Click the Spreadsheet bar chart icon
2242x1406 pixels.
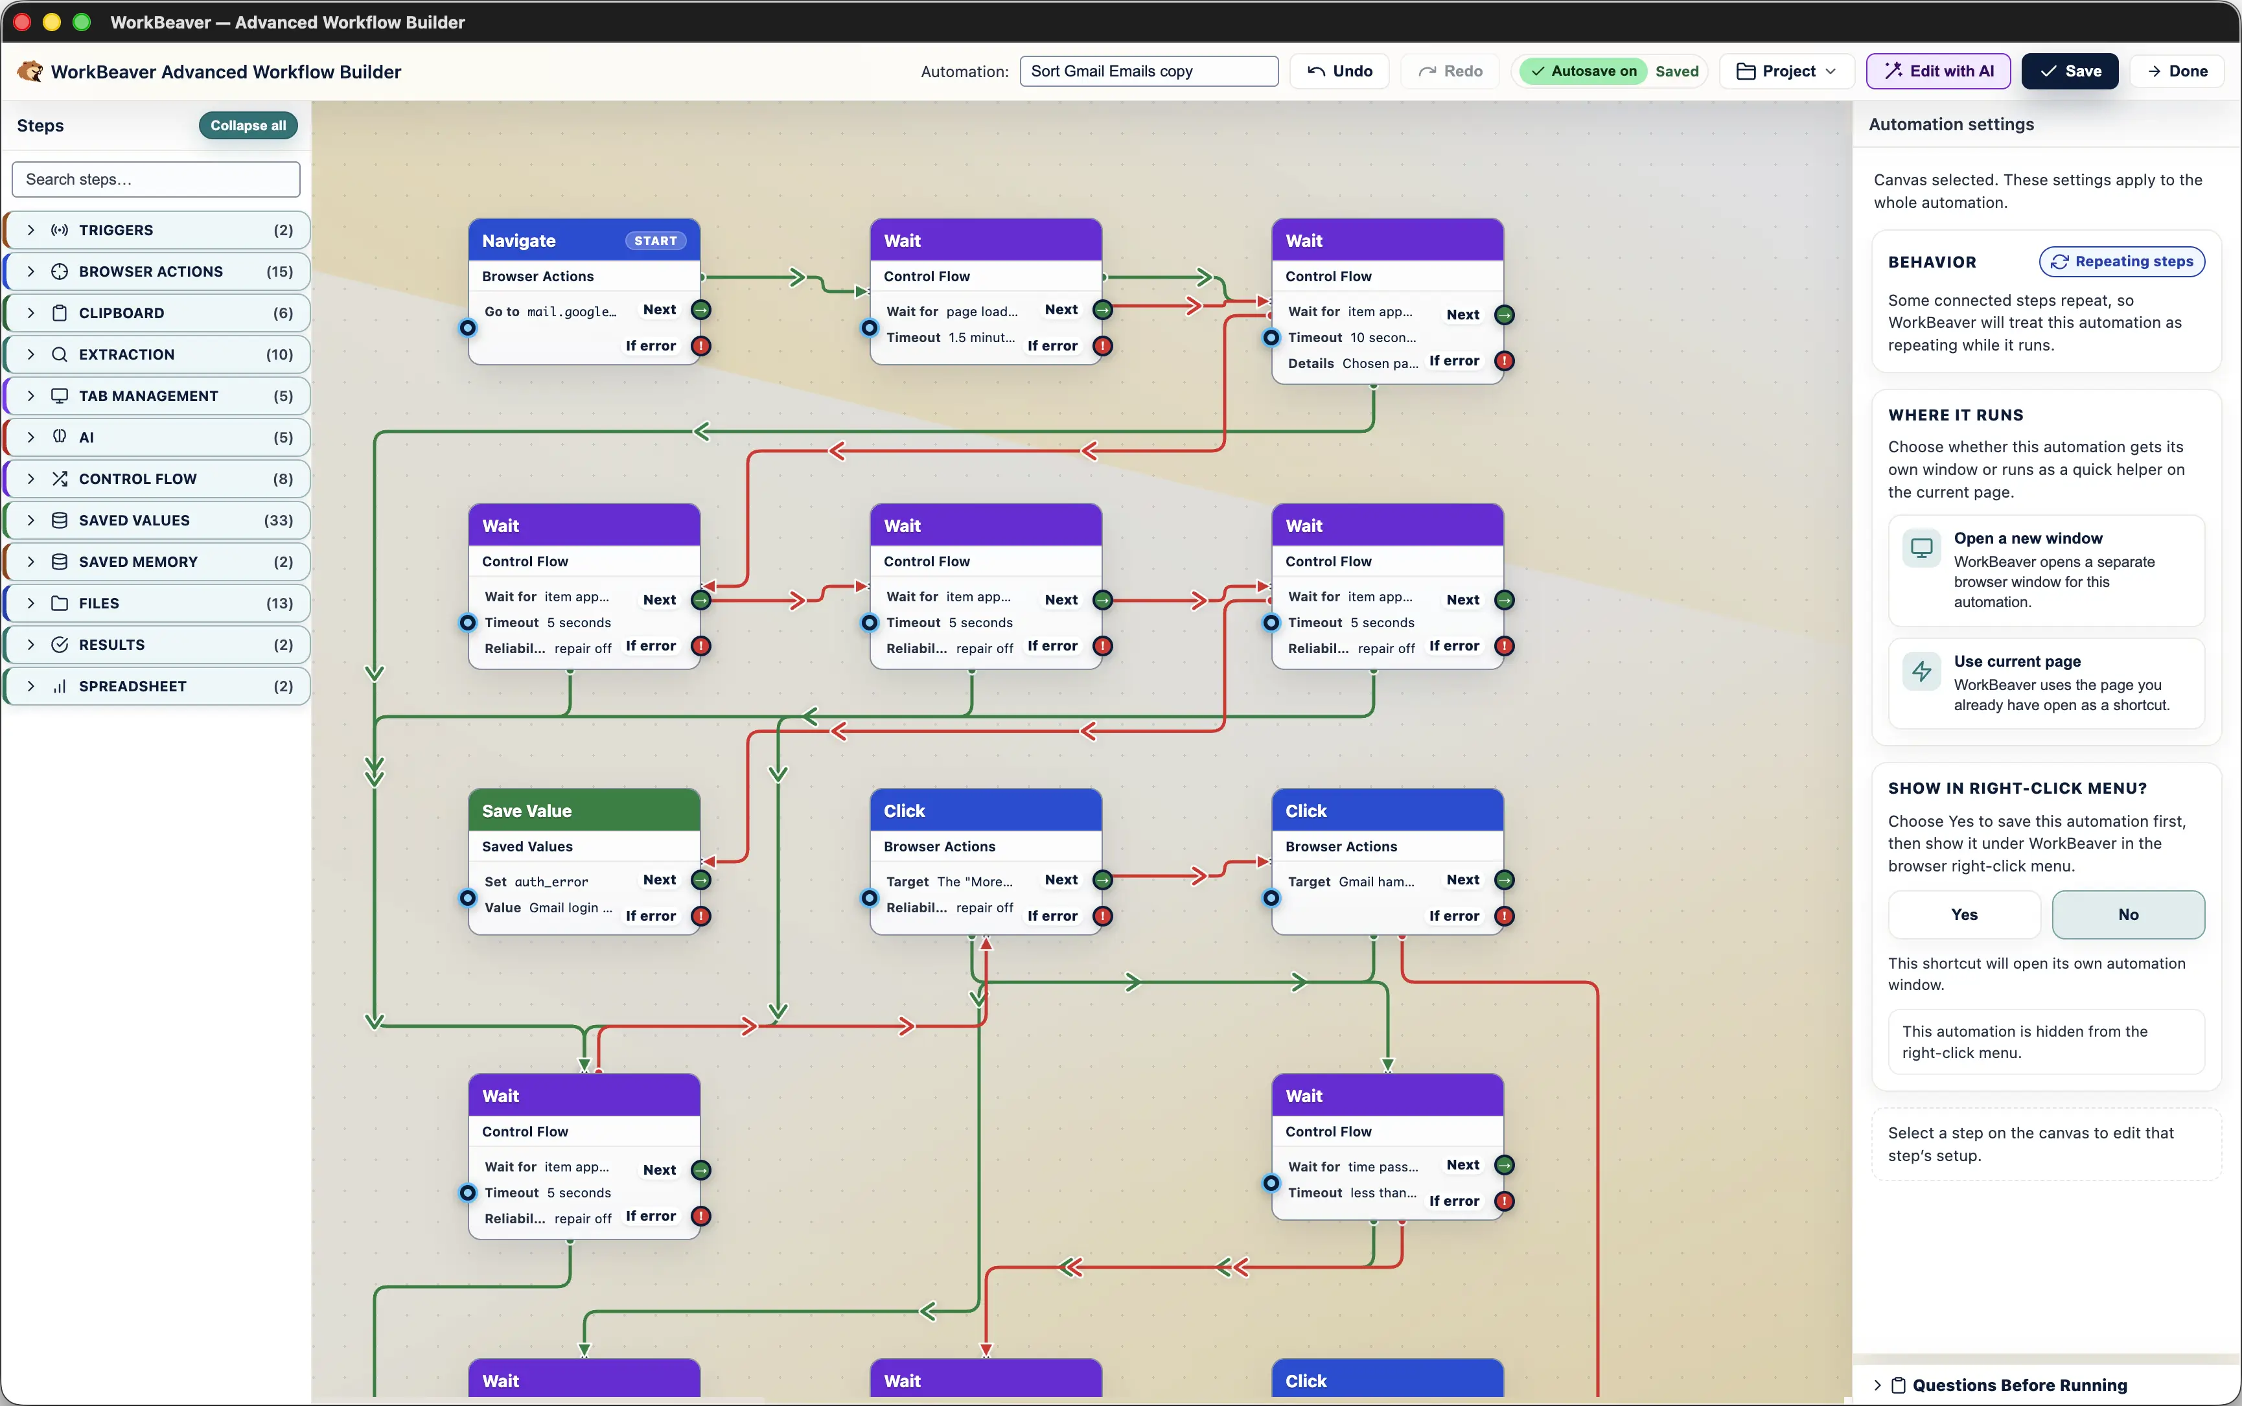click(60, 686)
